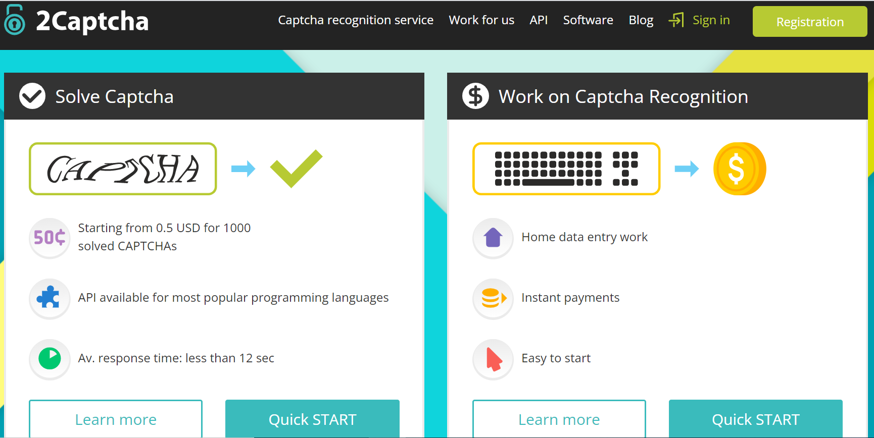Go to the API navigation link
874x438 pixels.
(539, 20)
